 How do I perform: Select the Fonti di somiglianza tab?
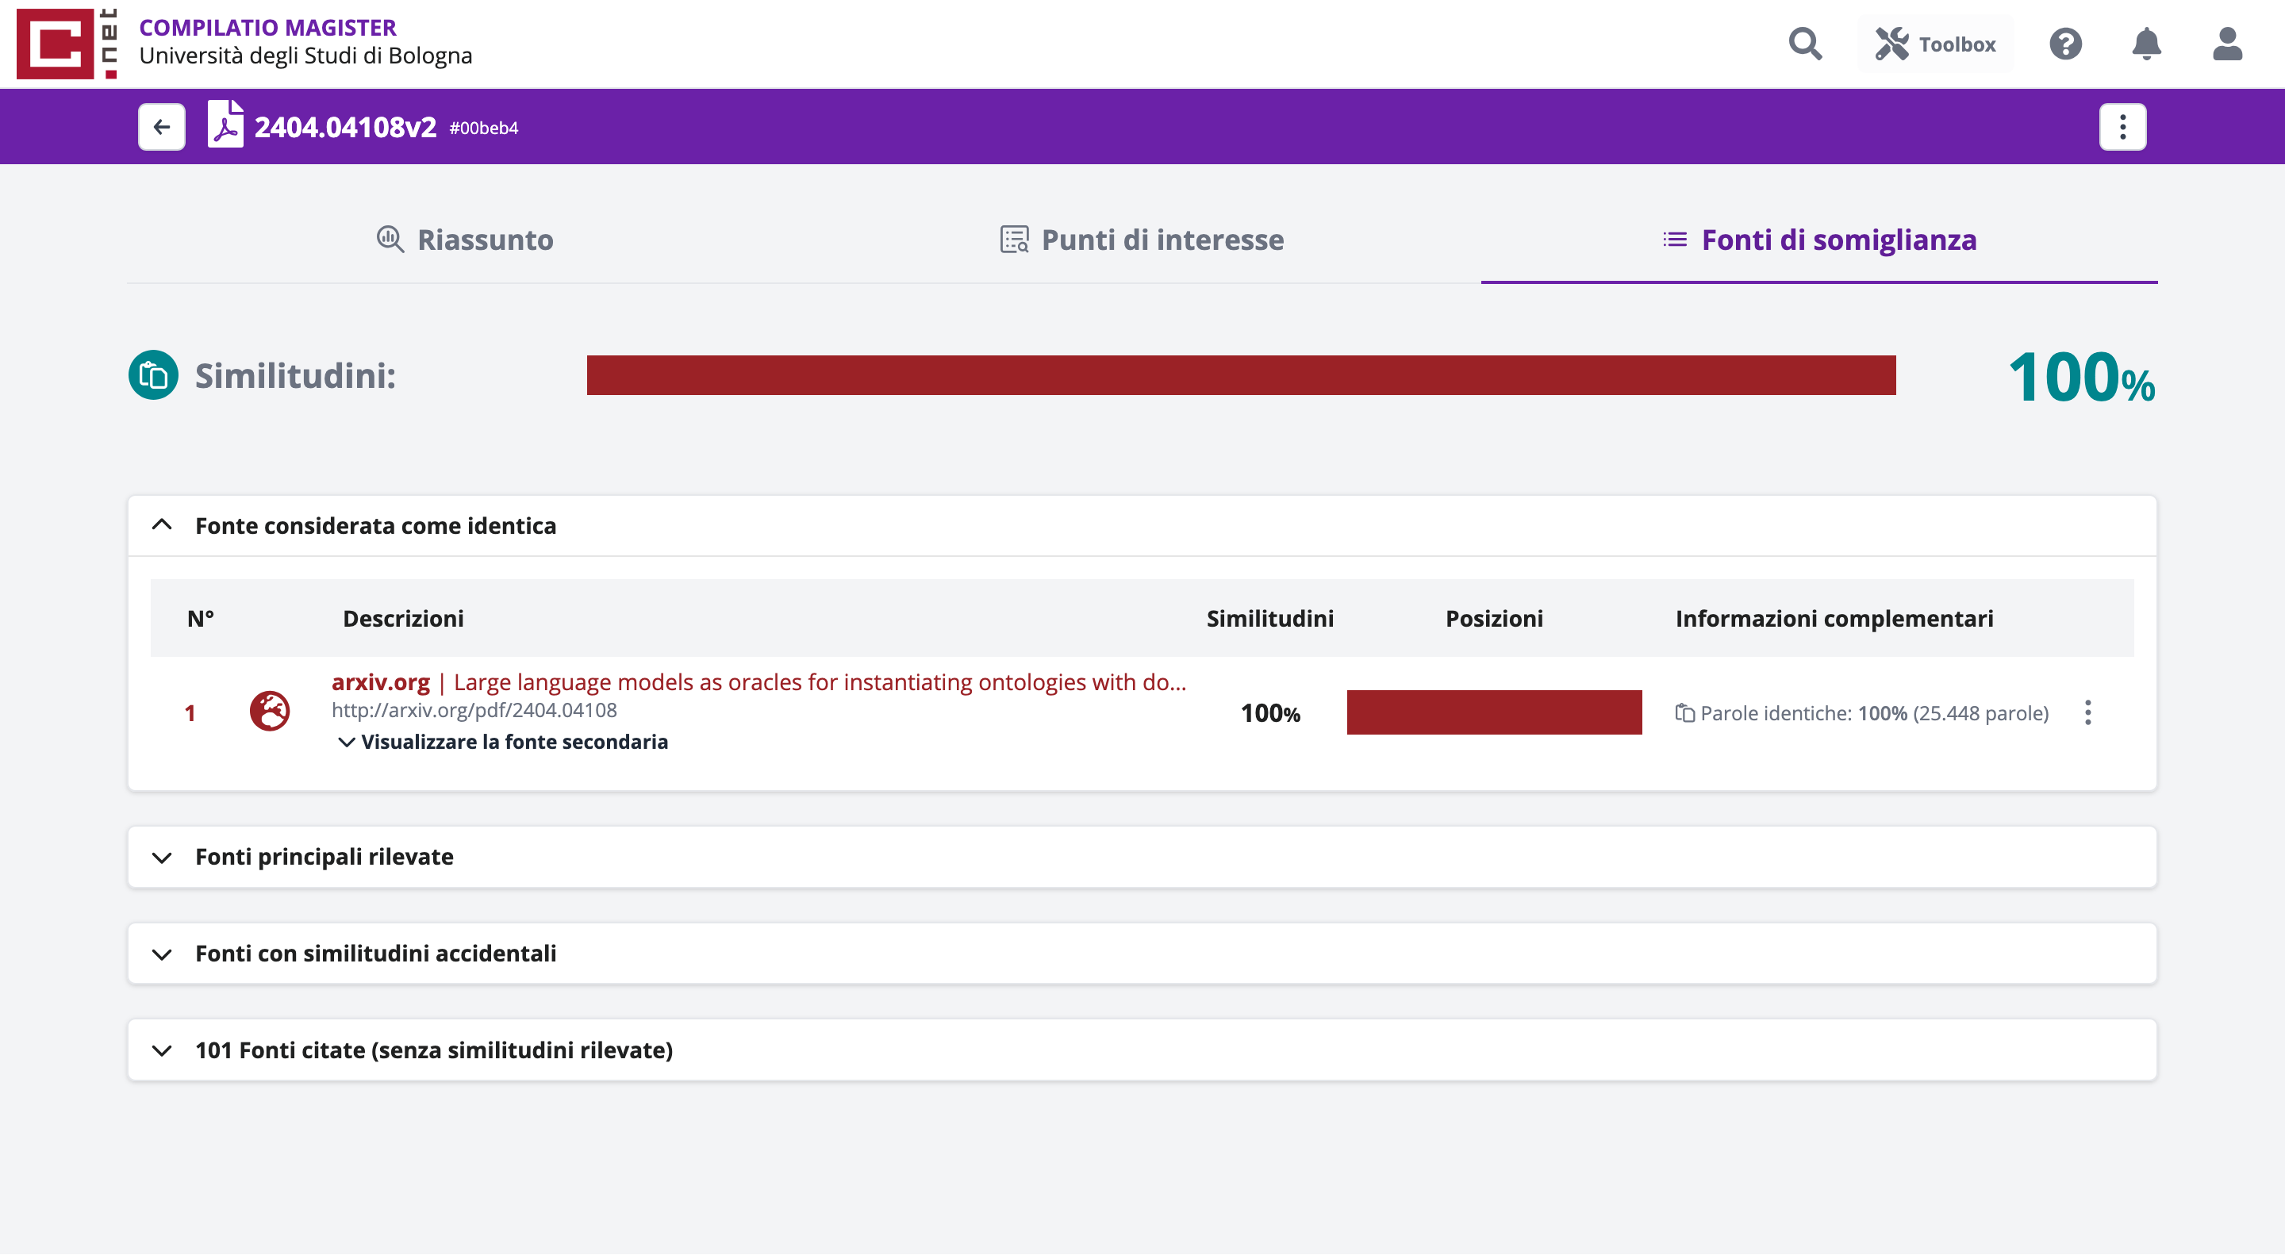coord(1819,240)
